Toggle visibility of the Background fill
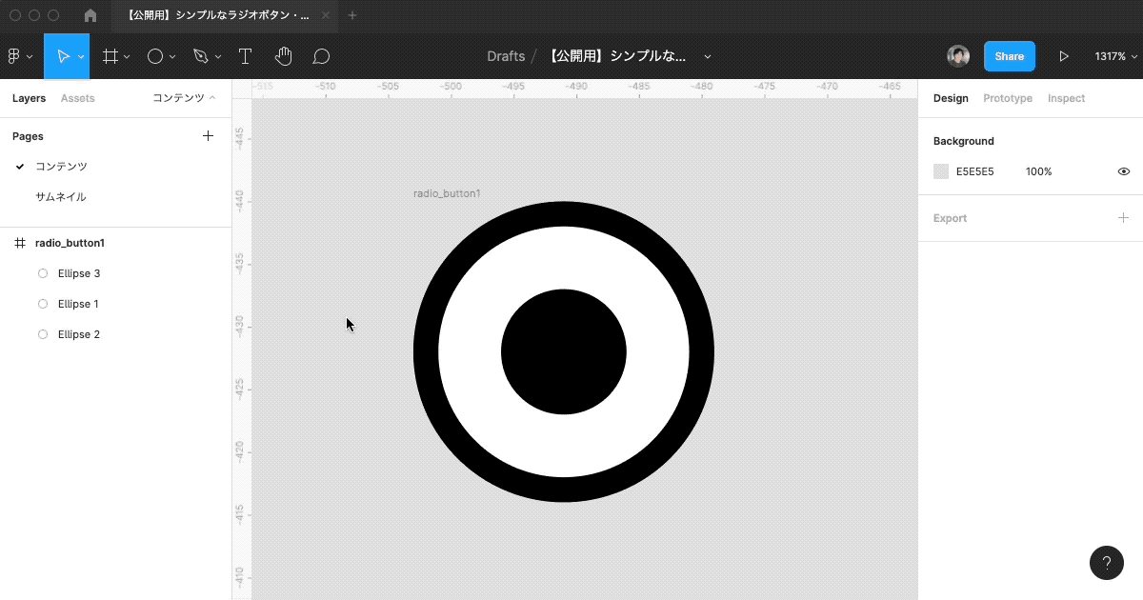Viewport: 1143px width, 600px height. pos(1124,170)
